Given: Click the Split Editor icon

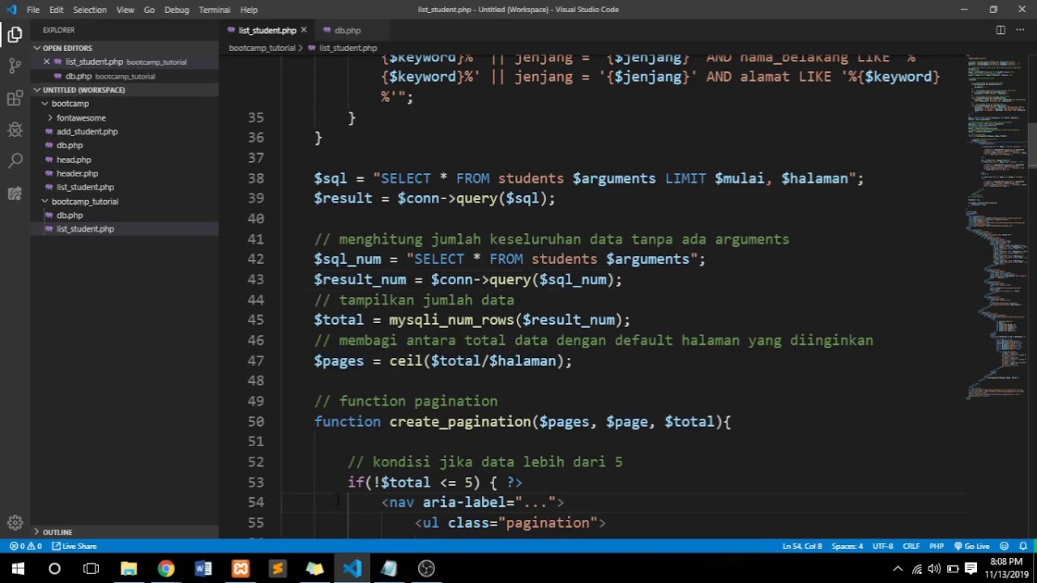Looking at the screenshot, I should point(1001,30).
